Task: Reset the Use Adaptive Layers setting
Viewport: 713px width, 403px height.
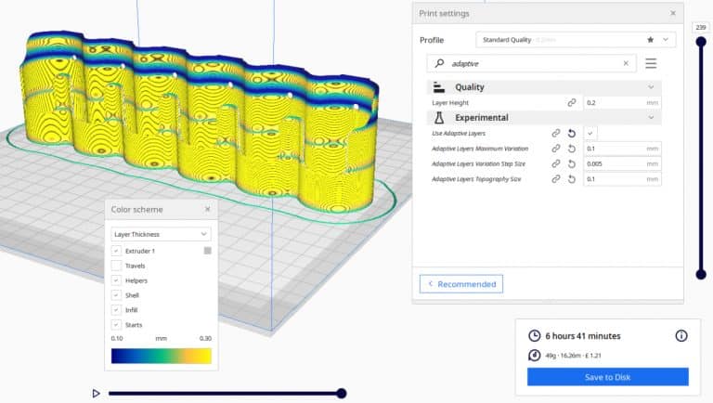Action: pyautogui.click(x=572, y=134)
